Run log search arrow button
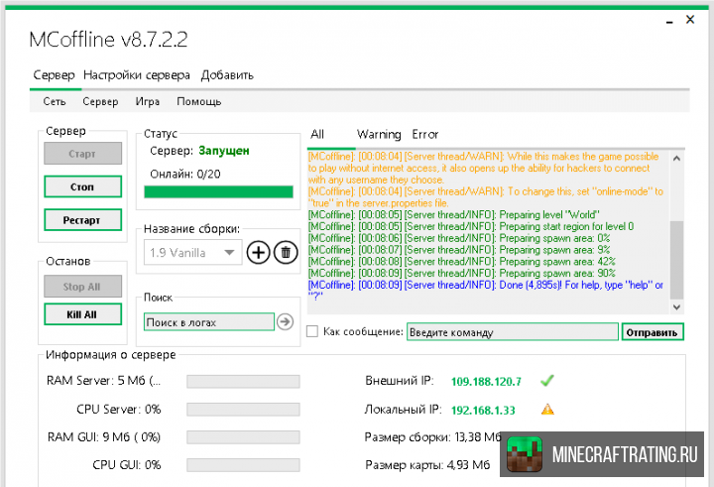Image resolution: width=714 pixels, height=487 pixels. pyautogui.click(x=285, y=321)
